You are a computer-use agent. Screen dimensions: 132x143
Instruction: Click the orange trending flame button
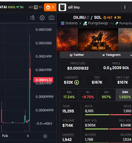pyautogui.click(x=50, y=7)
